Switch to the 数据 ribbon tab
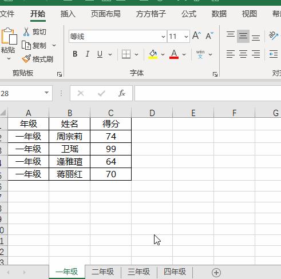Screen dimensions: 281x279 click(x=219, y=14)
